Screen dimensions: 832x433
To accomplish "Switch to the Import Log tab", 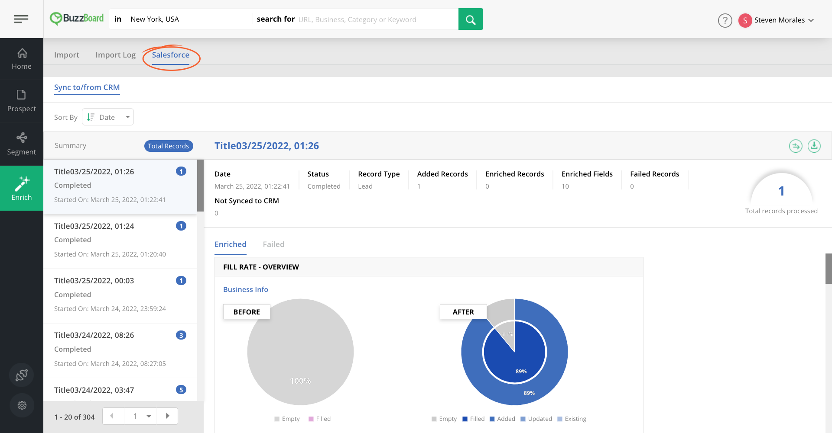I will 116,55.
